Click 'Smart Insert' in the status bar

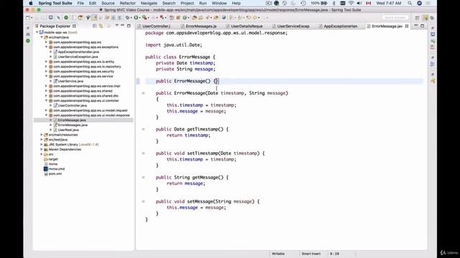(x=311, y=254)
